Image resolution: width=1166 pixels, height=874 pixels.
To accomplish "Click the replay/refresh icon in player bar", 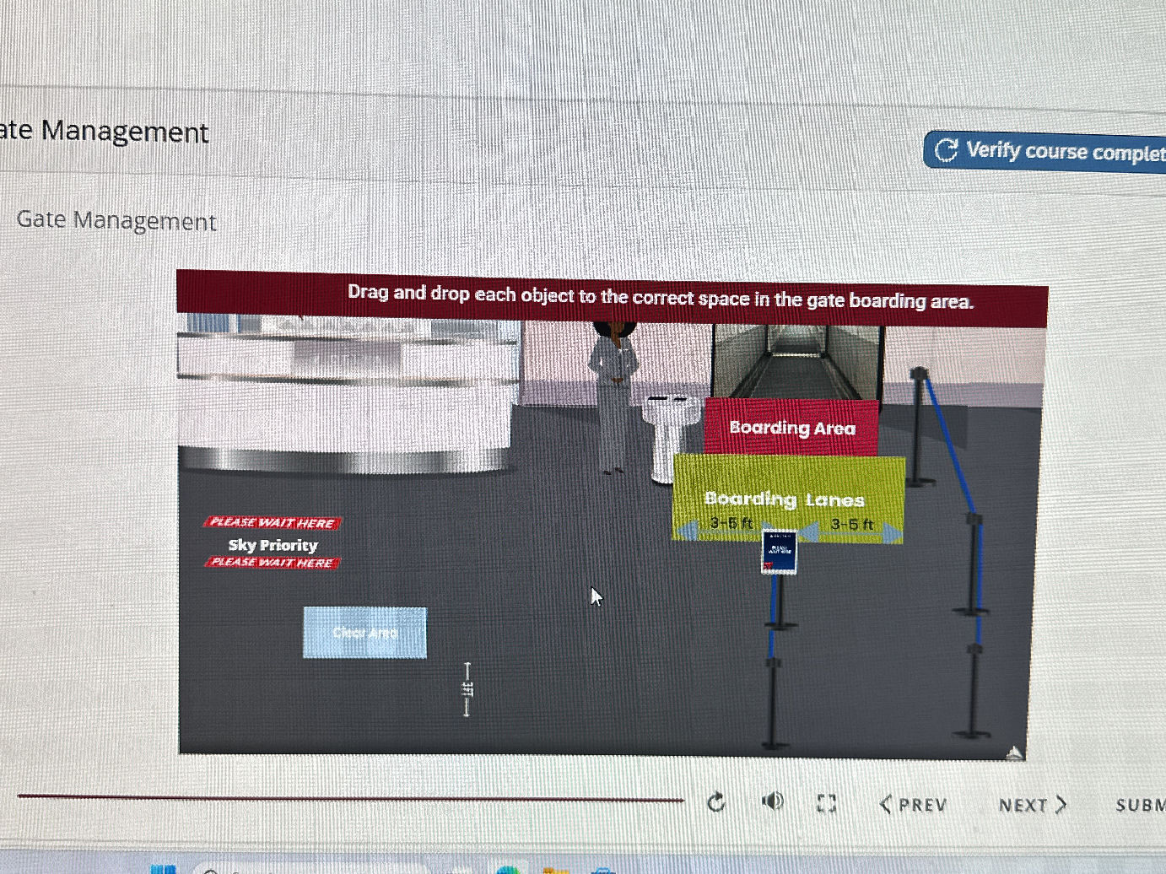I will [x=716, y=801].
